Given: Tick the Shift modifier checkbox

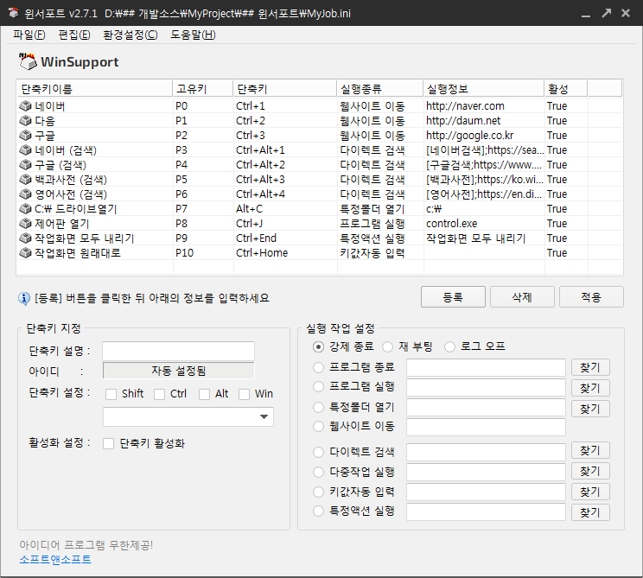Looking at the screenshot, I should point(111,394).
